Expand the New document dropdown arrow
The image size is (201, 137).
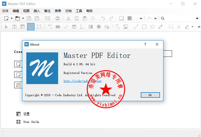12,18
